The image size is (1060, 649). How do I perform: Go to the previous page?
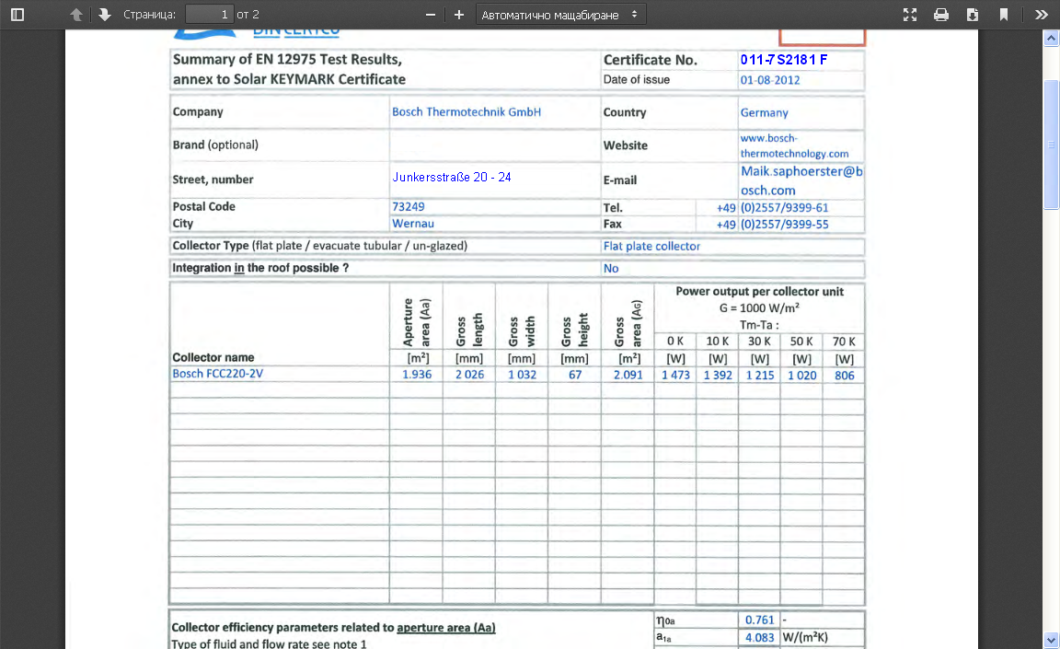click(76, 15)
